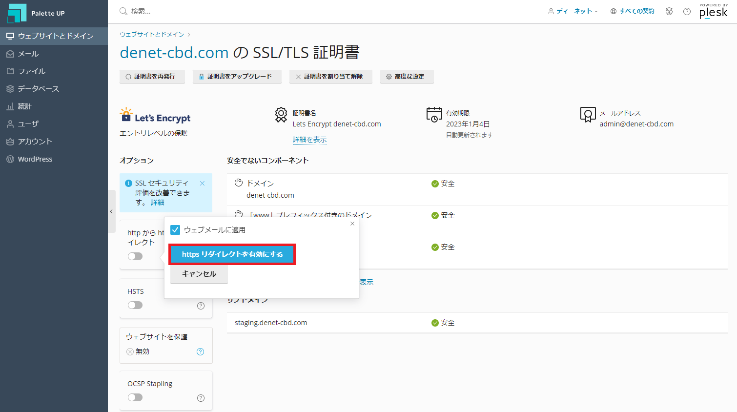Click help icon in HSTS card
The height and width of the screenshot is (412, 737).
coord(201,306)
